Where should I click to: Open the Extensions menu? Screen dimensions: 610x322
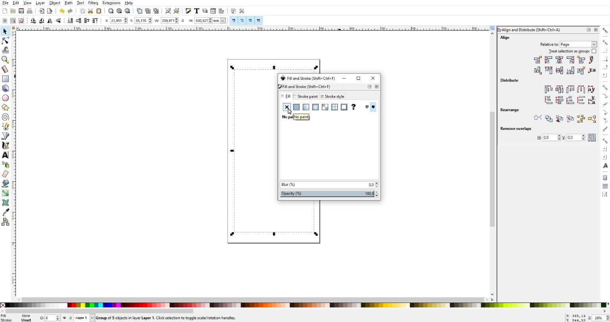[x=111, y=3]
